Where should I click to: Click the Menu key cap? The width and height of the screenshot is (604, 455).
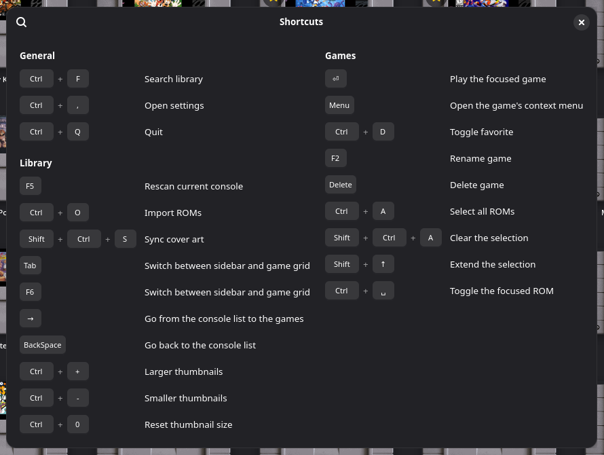[339, 105]
